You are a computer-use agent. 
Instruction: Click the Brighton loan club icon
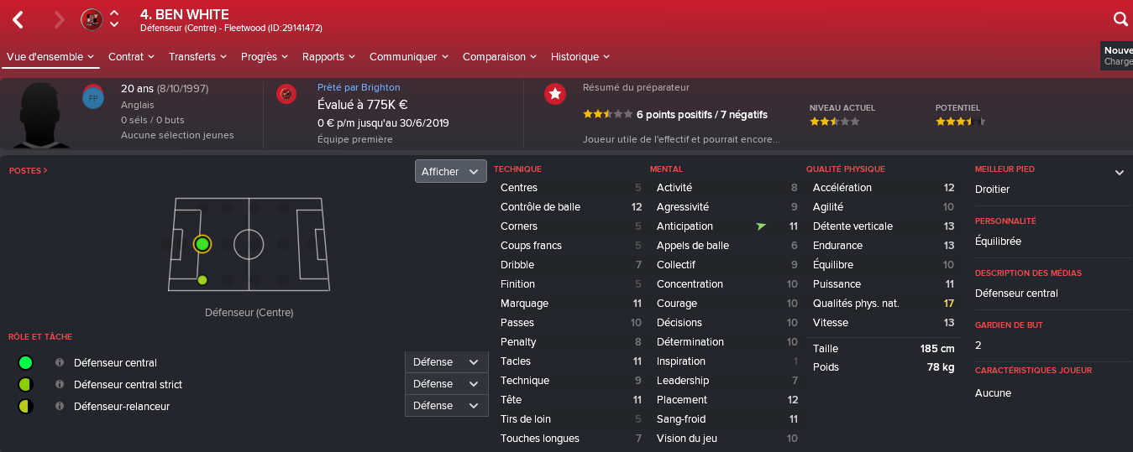click(286, 94)
